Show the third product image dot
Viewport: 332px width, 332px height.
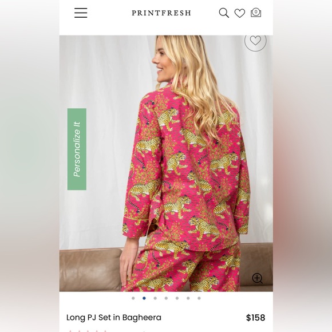155,298
